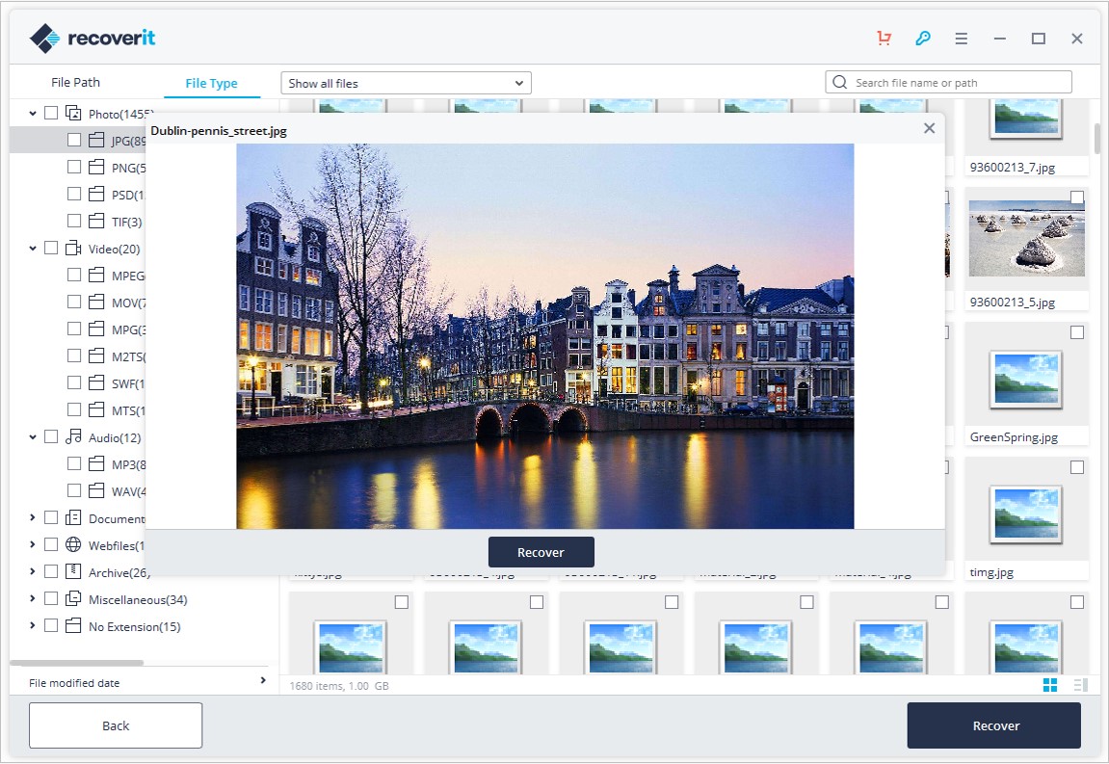
Task: Click the search file name field
Action: [x=948, y=82]
